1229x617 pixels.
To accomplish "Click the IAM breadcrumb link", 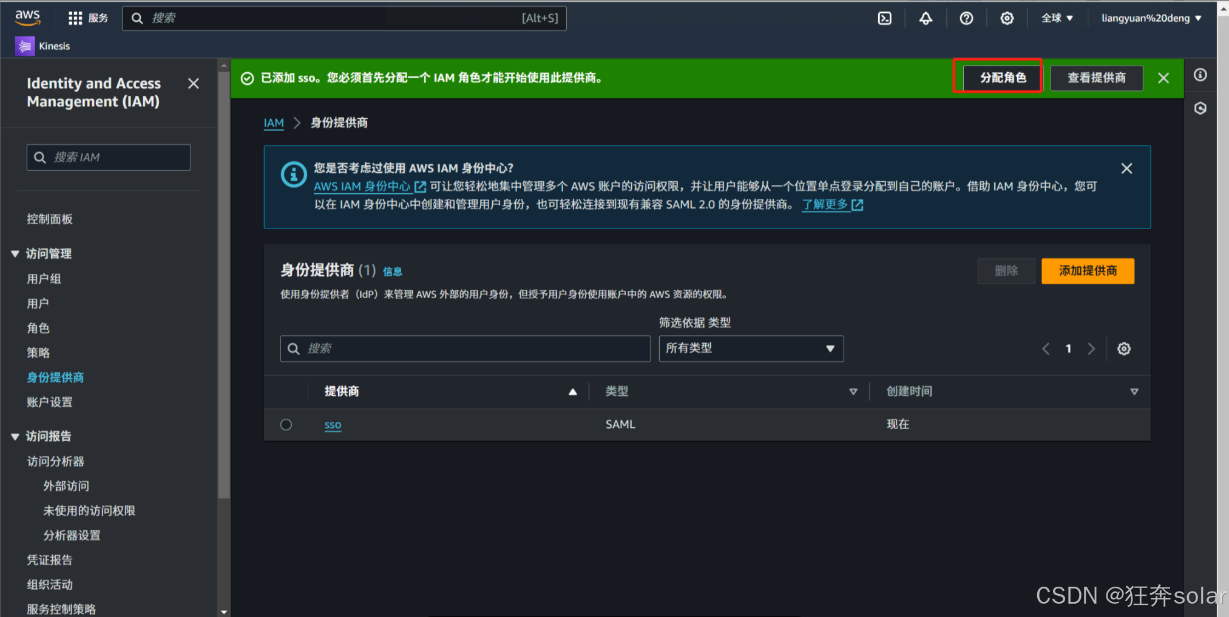I will tap(274, 123).
